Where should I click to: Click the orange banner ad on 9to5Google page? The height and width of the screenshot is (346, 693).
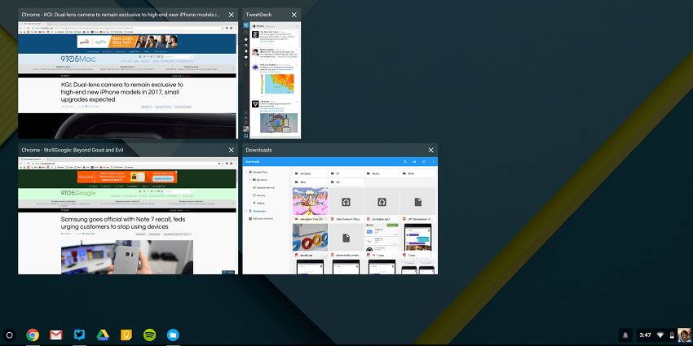127,177
